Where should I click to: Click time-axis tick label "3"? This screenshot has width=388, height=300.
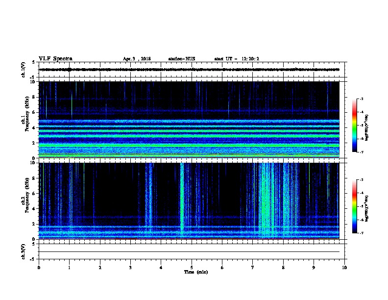click(130, 268)
